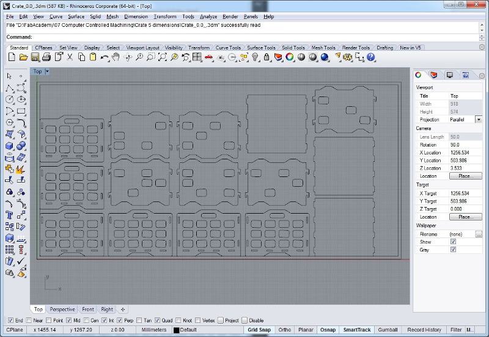Select the Rectangle tool in sidebar
Image resolution: width=489 pixels, height=337 pixels.
pos(21,111)
